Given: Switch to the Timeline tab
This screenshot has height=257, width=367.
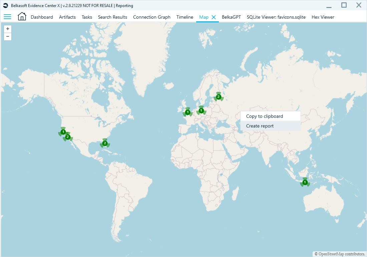Looking at the screenshot, I should 185,17.
